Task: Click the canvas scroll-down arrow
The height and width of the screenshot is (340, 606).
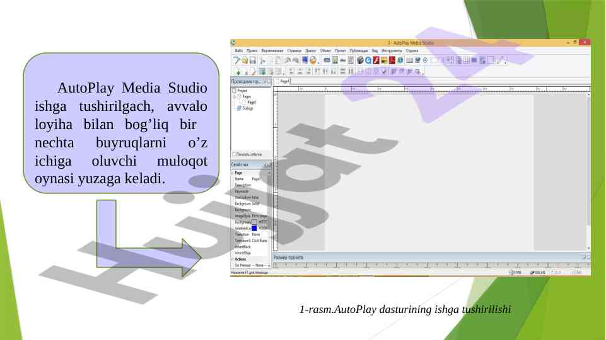Action: (x=588, y=249)
